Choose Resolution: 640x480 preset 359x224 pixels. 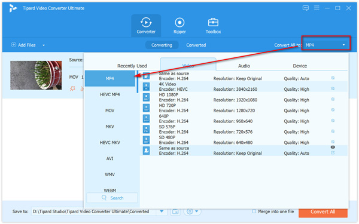[x=244, y=140]
